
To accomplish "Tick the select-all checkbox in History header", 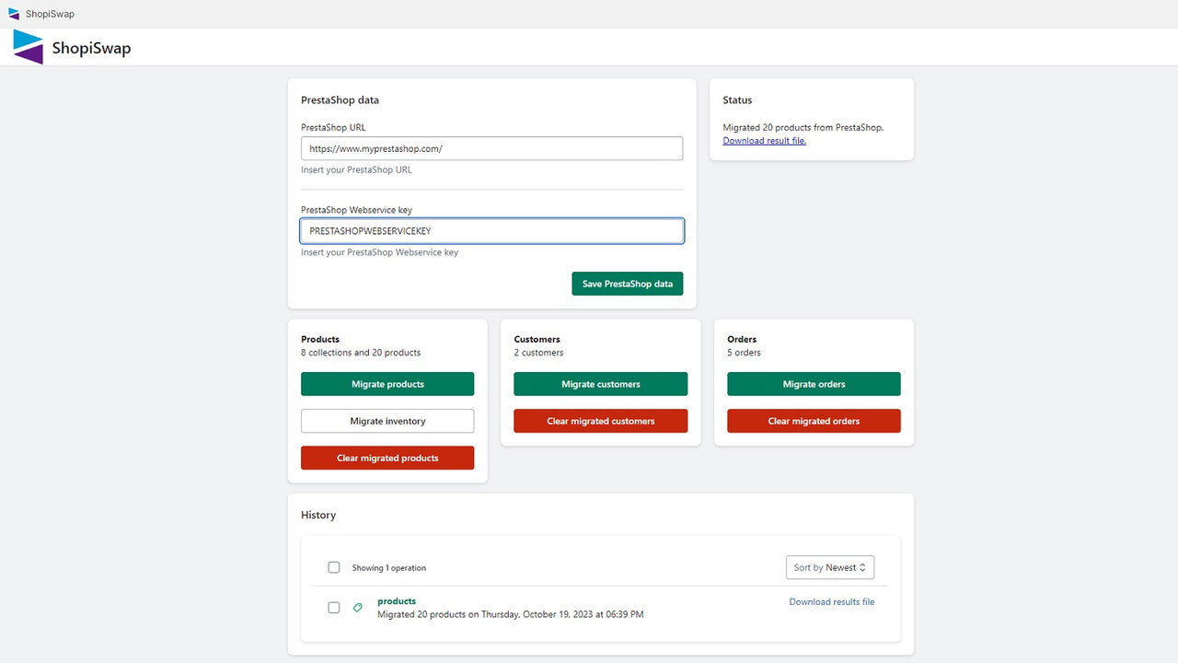I will [334, 567].
